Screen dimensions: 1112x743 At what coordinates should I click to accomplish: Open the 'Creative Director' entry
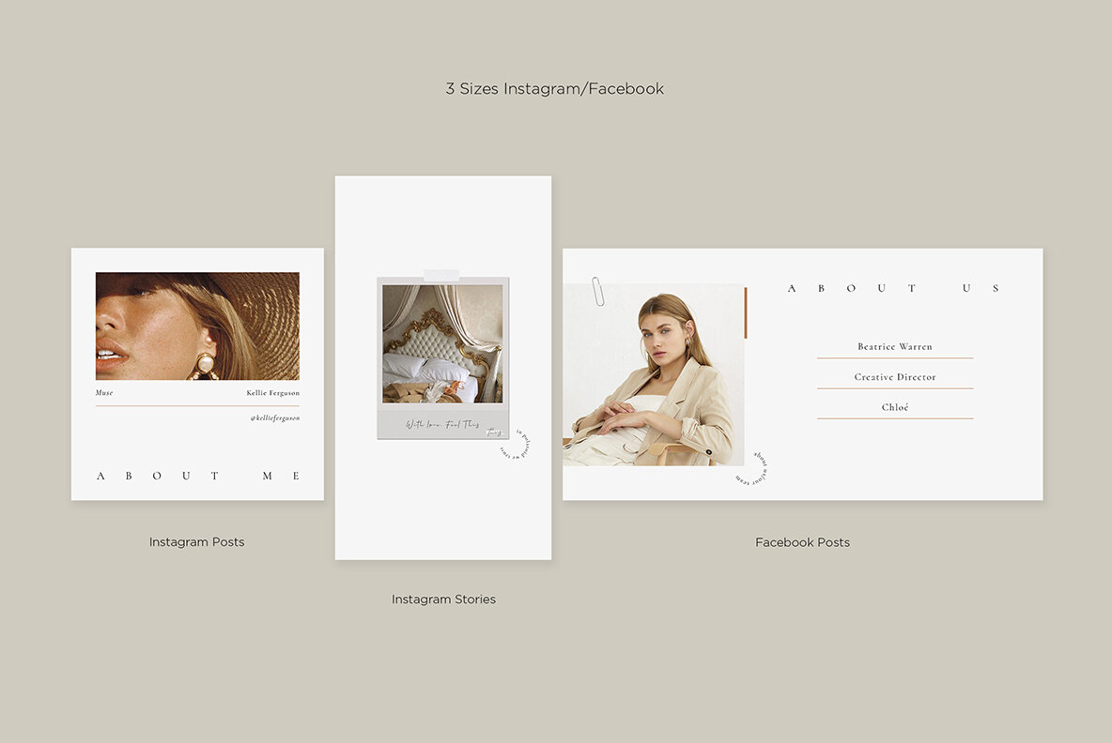[x=894, y=376]
